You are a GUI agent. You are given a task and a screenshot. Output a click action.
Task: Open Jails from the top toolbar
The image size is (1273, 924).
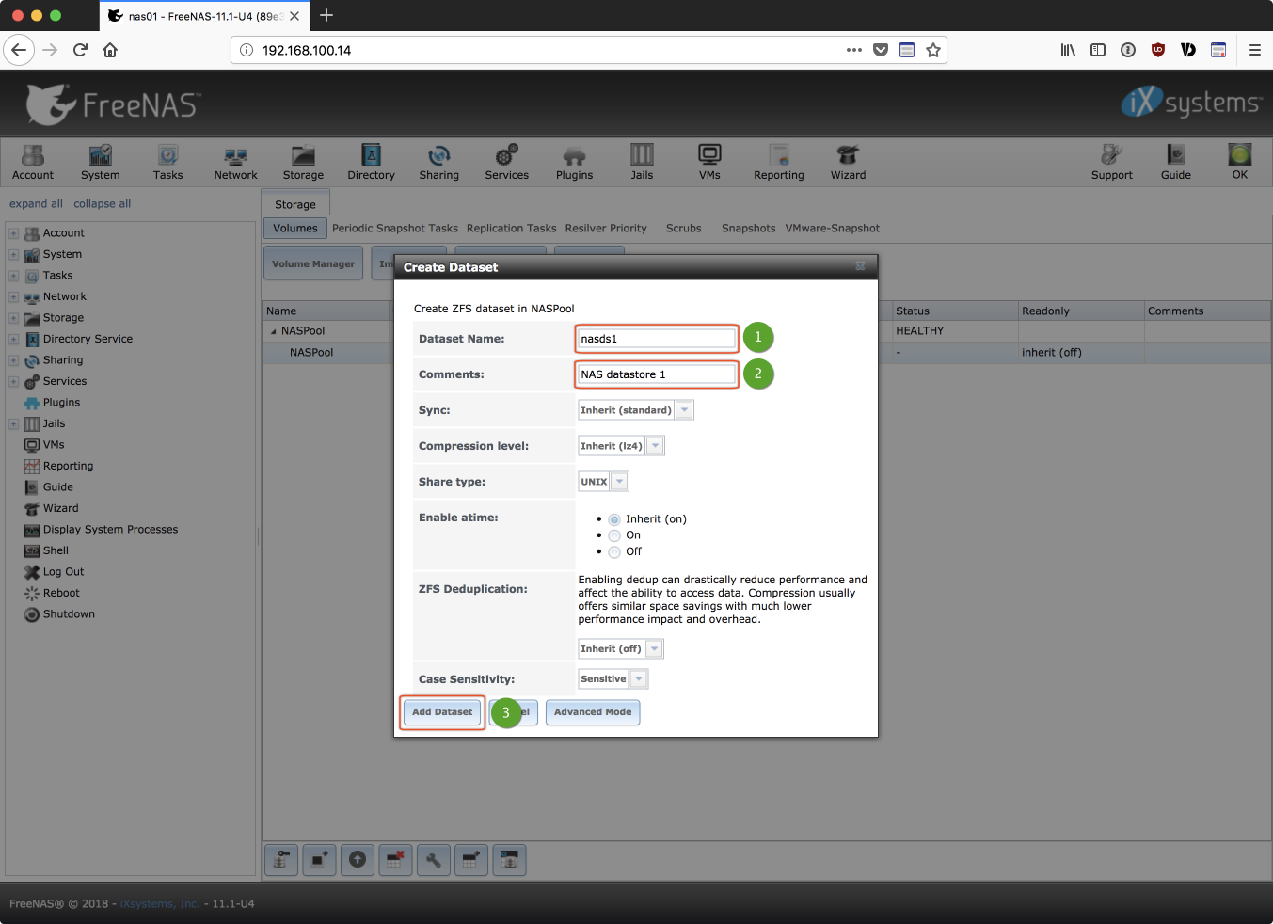642,162
